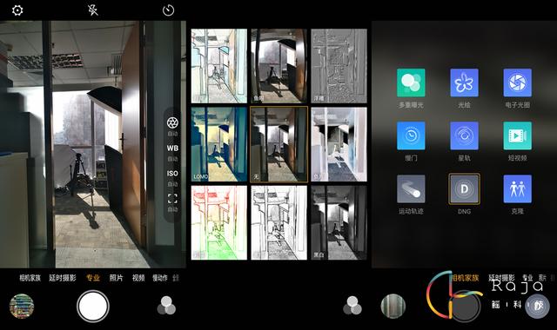Open the color filters icon
This screenshot has height=330, width=557.
166,306
